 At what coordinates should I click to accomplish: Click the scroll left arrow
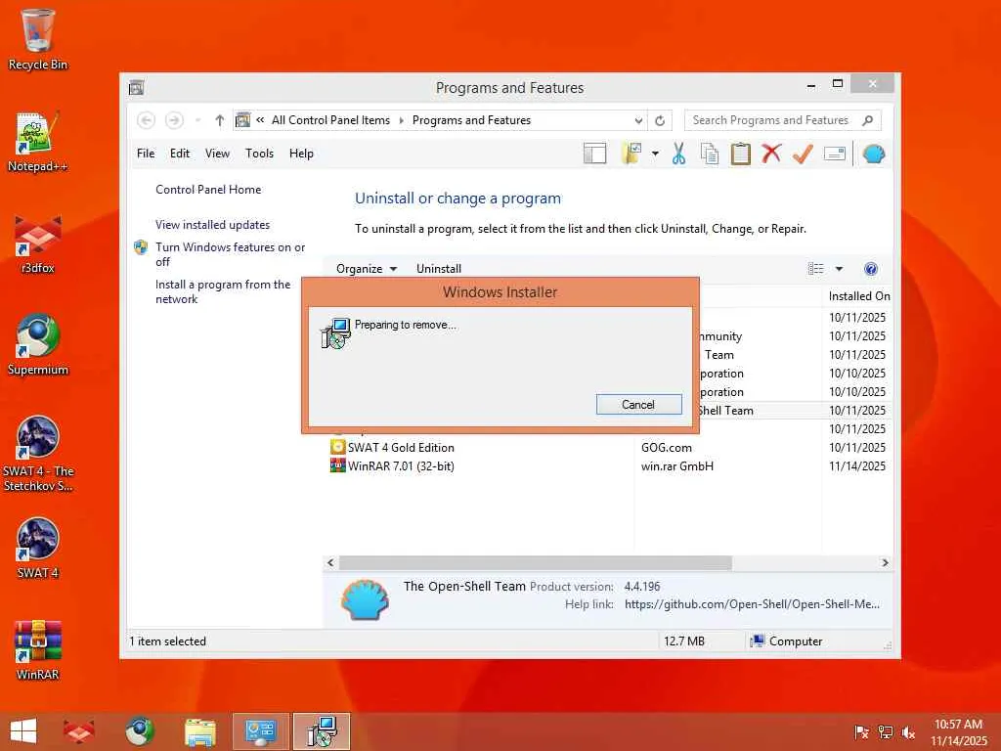[x=330, y=562]
